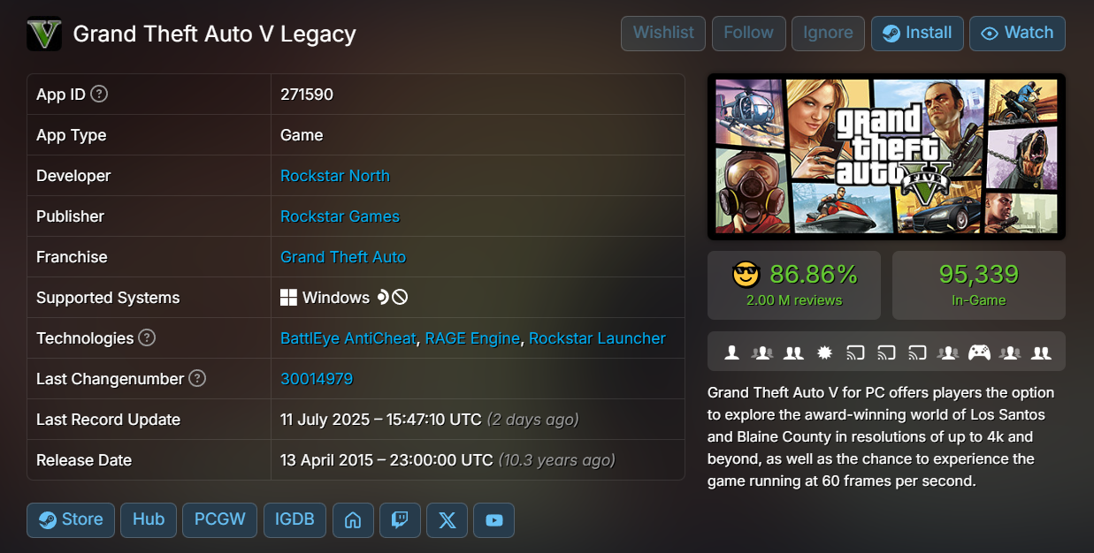Toggle Follow for Grand Theft Auto V
1094x553 pixels.
coord(748,34)
